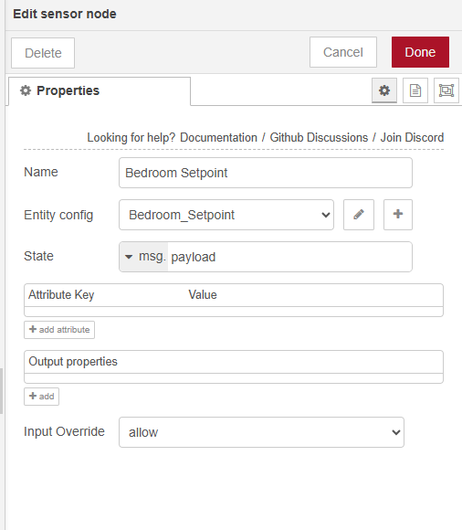The height and width of the screenshot is (530, 462).
Task: Open node description document icon
Action: (415, 90)
